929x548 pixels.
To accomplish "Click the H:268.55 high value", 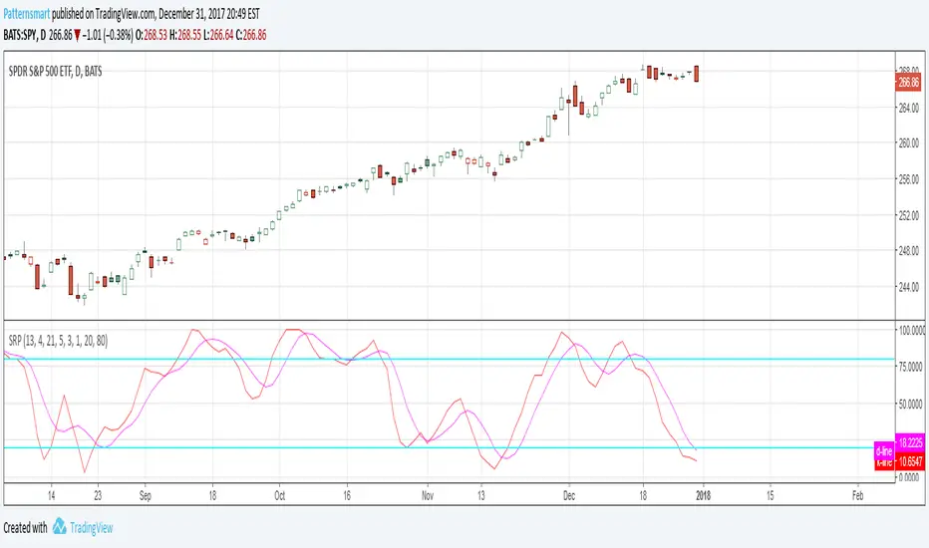I will coord(185,35).
